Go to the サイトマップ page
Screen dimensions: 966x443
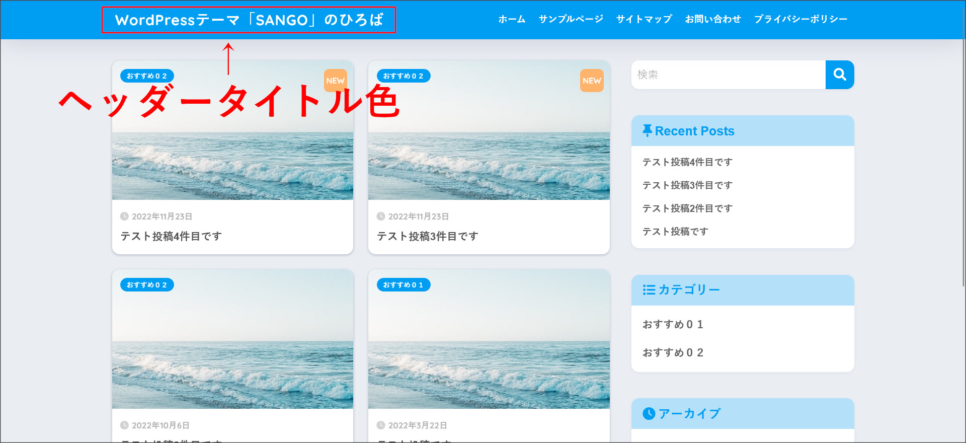click(644, 19)
